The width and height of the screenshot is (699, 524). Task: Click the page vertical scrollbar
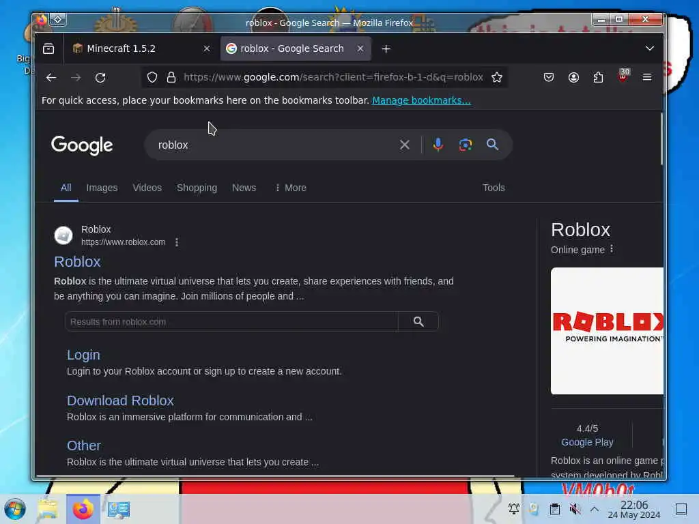pyautogui.click(x=661, y=138)
